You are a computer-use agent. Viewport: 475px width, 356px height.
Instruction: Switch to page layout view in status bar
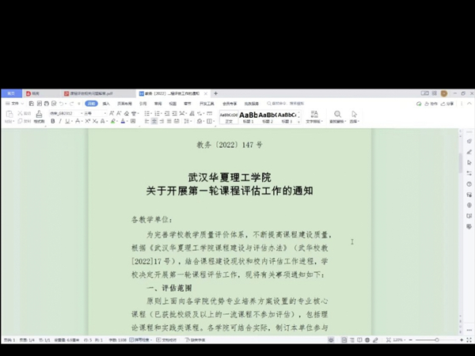[344, 340]
